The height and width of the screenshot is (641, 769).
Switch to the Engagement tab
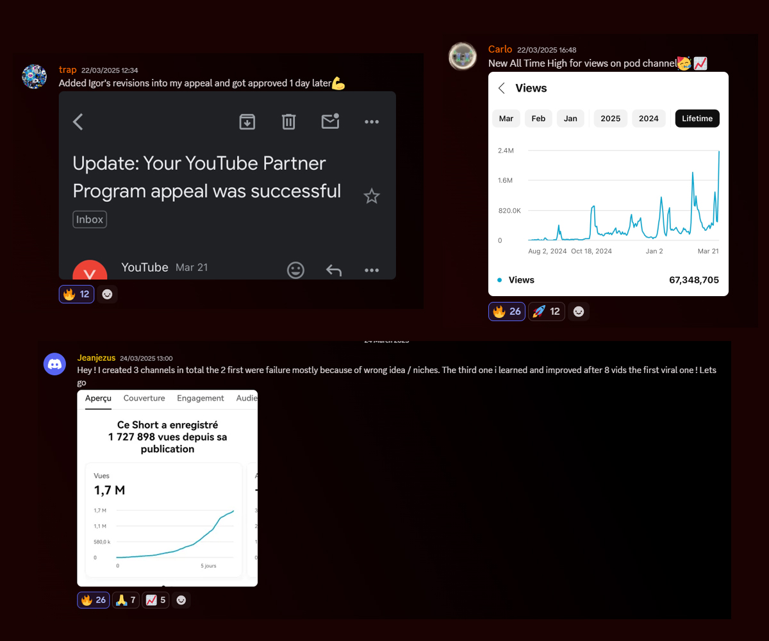201,398
